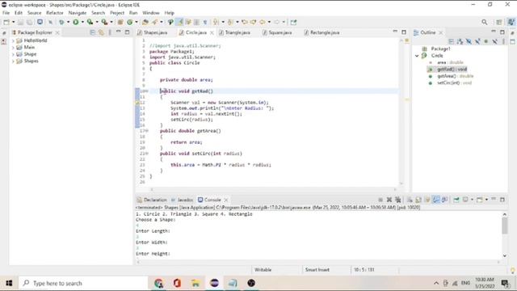The image size is (517, 291).
Task: Open the Debug icon dropdown arrow
Action: pyautogui.click(x=68, y=22)
